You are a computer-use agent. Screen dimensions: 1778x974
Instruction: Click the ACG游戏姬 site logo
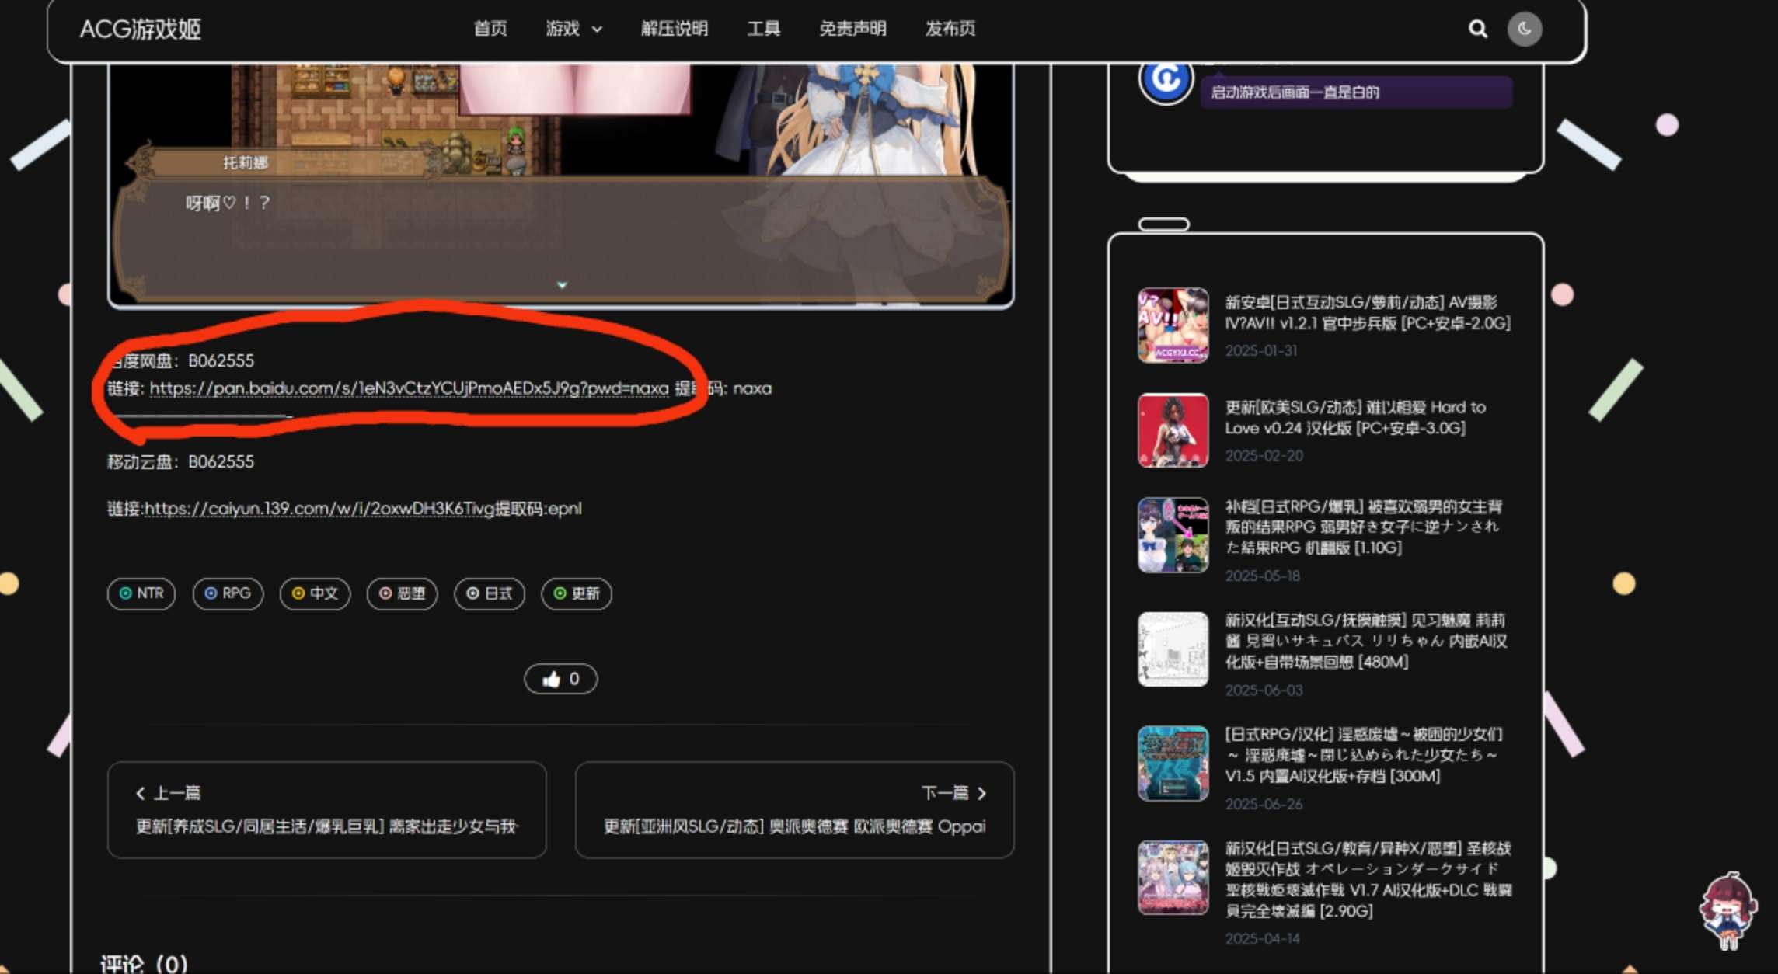[x=141, y=30]
